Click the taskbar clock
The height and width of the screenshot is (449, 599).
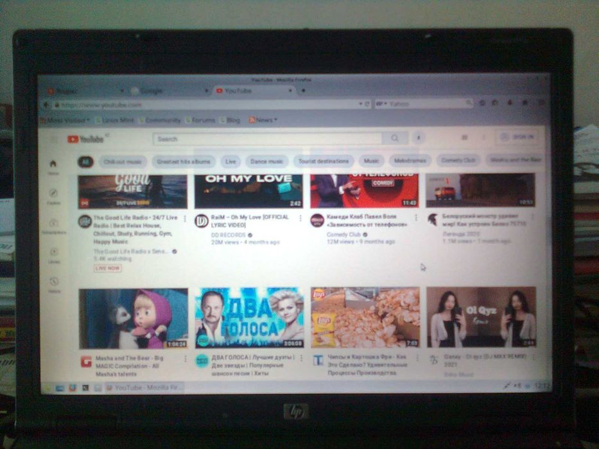541,386
